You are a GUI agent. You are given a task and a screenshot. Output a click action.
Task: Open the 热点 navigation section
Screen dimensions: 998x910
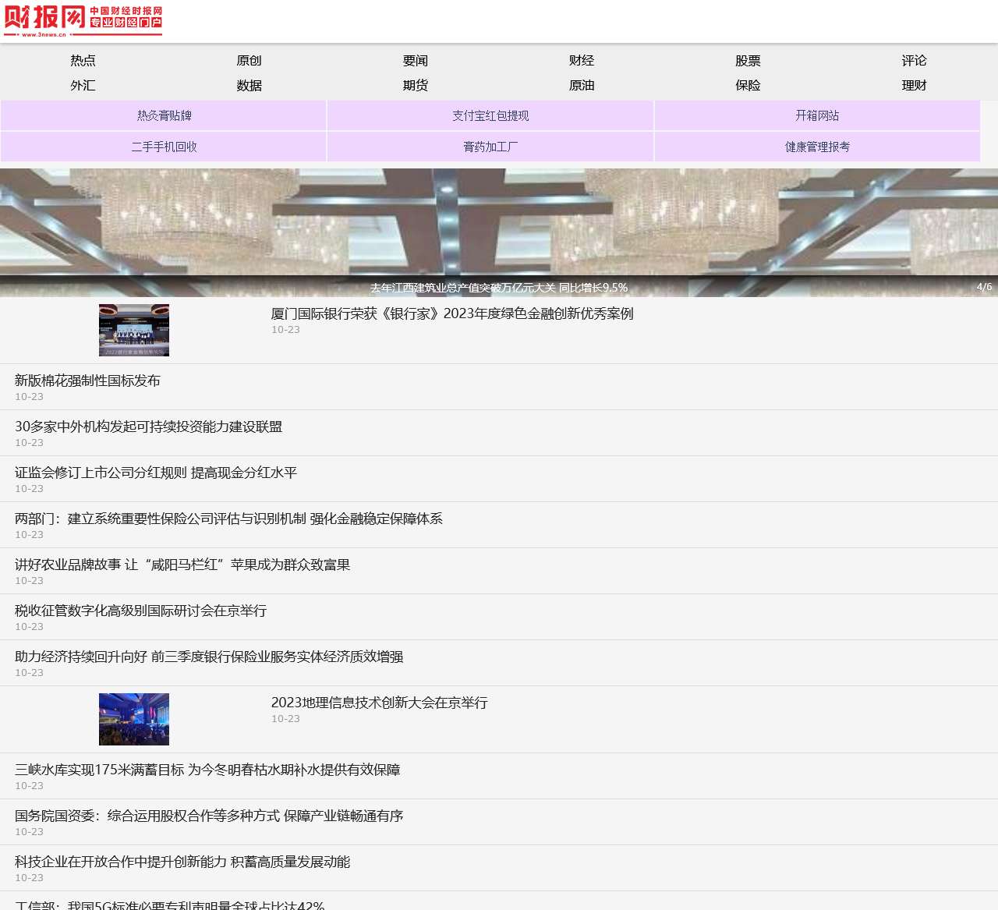pos(83,61)
